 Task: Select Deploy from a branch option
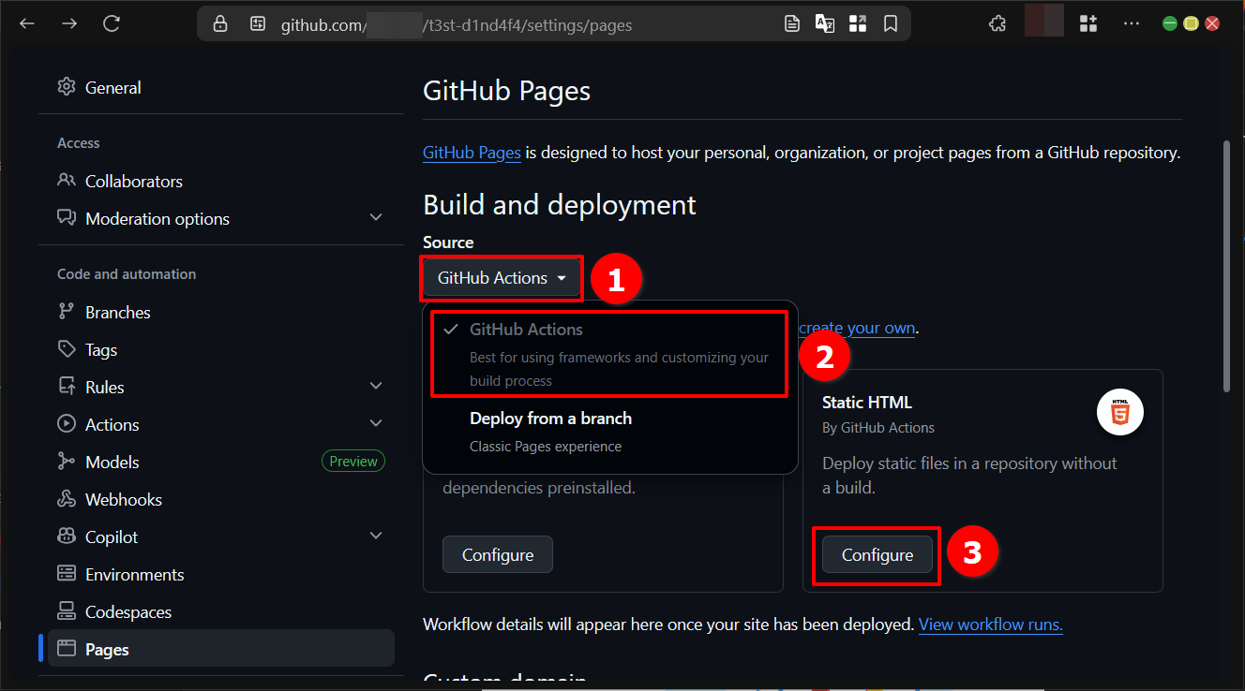click(550, 418)
